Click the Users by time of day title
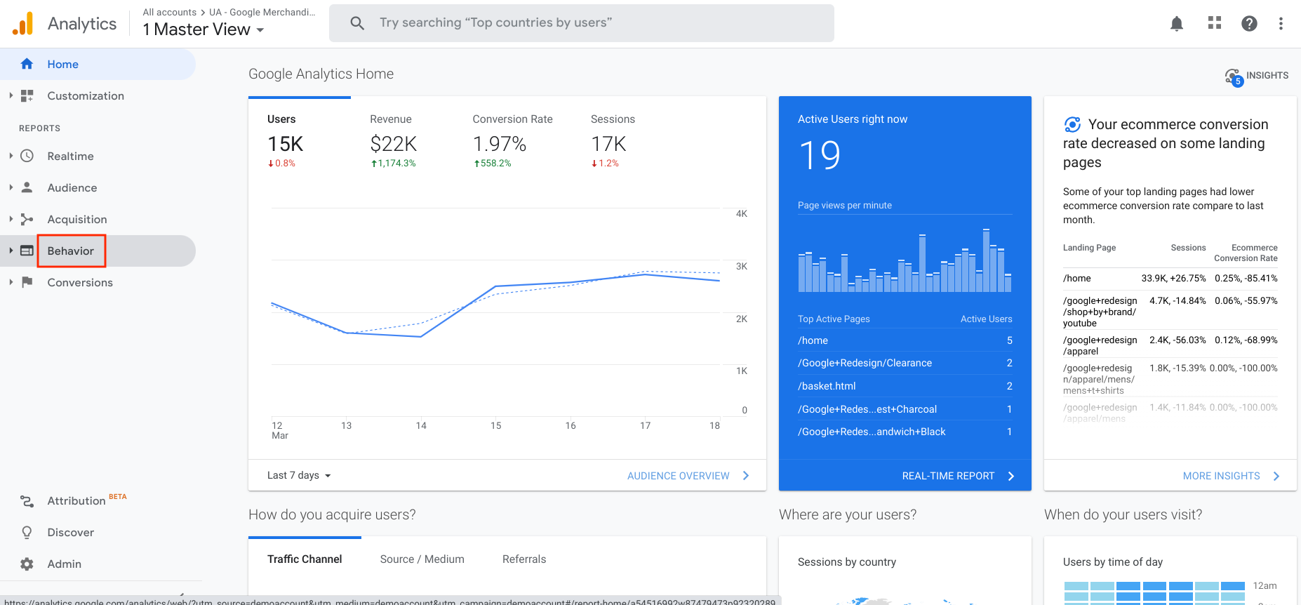1301x605 pixels. (1112, 561)
